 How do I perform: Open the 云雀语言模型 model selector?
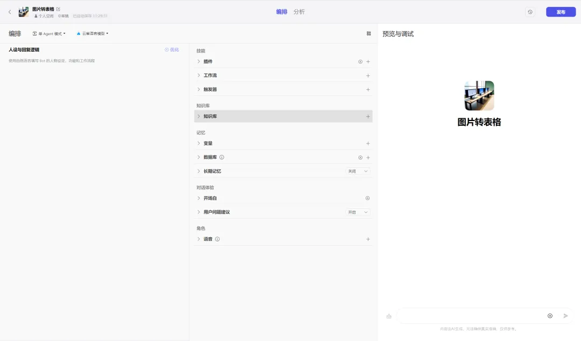click(93, 33)
